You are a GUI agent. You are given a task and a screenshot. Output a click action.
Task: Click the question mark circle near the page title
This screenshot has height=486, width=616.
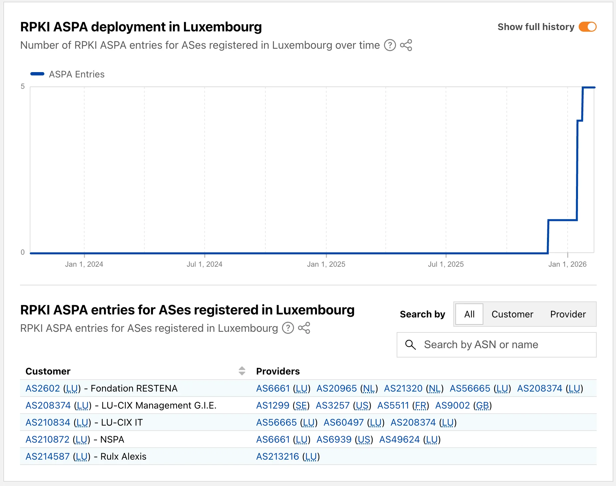click(x=390, y=45)
